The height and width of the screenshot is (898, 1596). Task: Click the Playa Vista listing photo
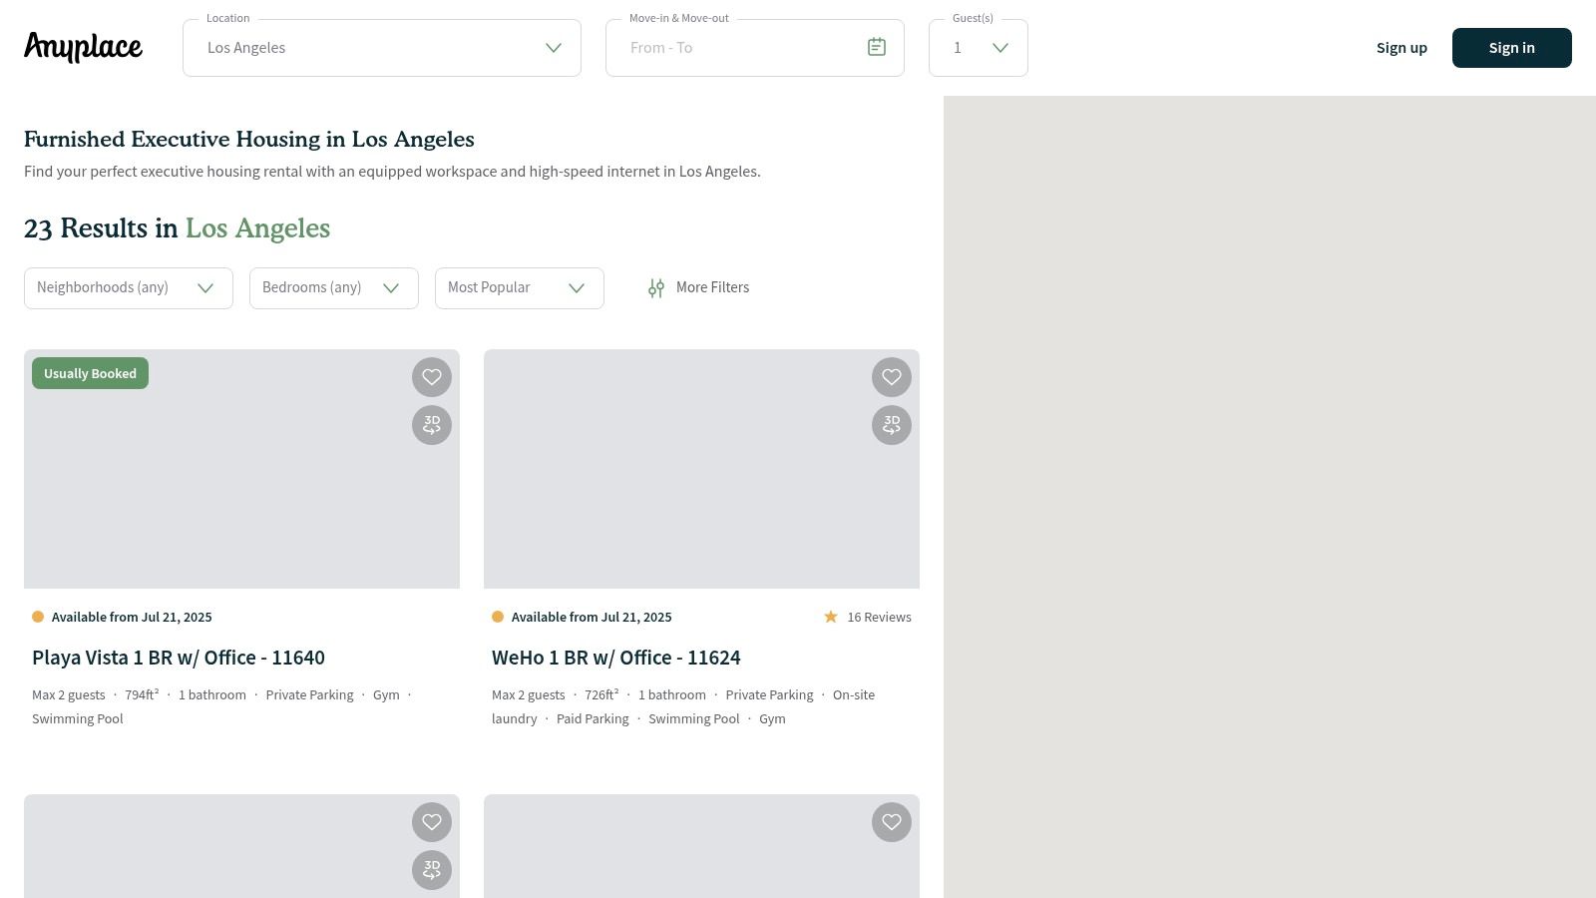coord(241,469)
